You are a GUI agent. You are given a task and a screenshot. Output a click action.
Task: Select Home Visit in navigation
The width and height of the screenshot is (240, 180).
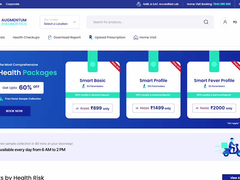(148, 37)
